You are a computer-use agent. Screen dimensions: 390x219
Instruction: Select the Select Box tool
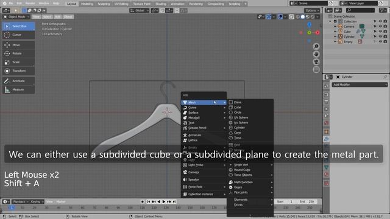pos(19,26)
